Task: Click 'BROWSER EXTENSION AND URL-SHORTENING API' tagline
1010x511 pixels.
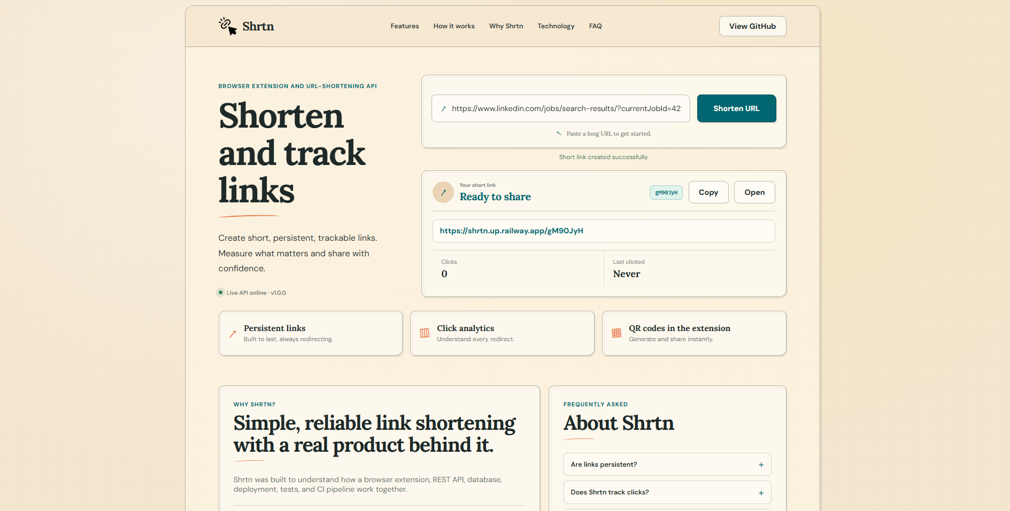Action: pyautogui.click(x=297, y=86)
